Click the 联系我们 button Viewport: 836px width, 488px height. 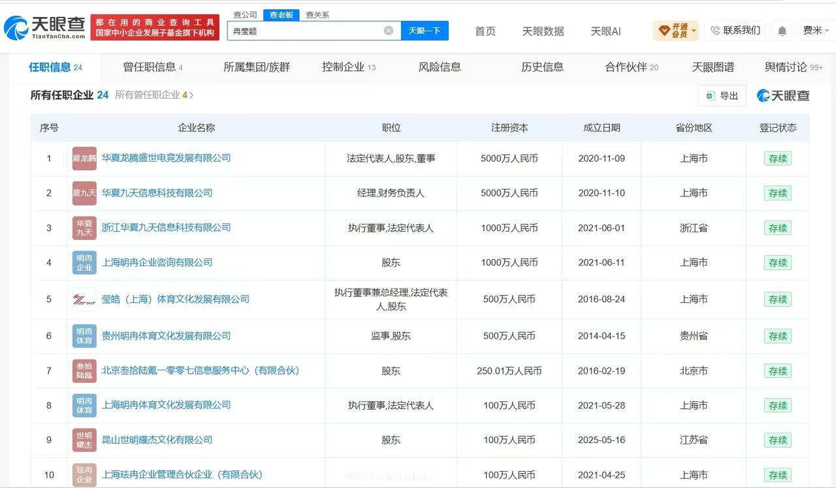735,31
